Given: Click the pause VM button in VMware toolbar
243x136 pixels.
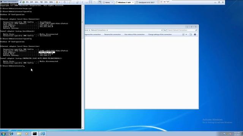Looking at the screenshot, I should (x=57, y=2).
